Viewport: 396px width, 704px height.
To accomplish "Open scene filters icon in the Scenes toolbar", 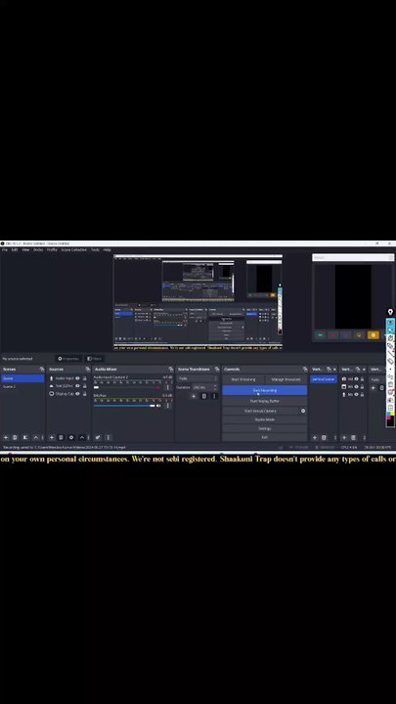I will (x=25, y=437).
